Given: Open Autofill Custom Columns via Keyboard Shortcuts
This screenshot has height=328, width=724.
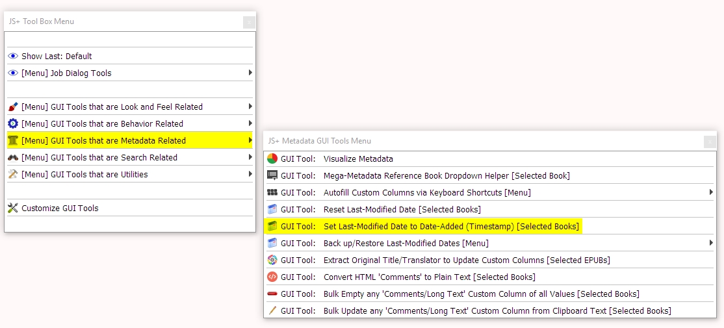Looking at the screenshot, I should click(490, 192).
